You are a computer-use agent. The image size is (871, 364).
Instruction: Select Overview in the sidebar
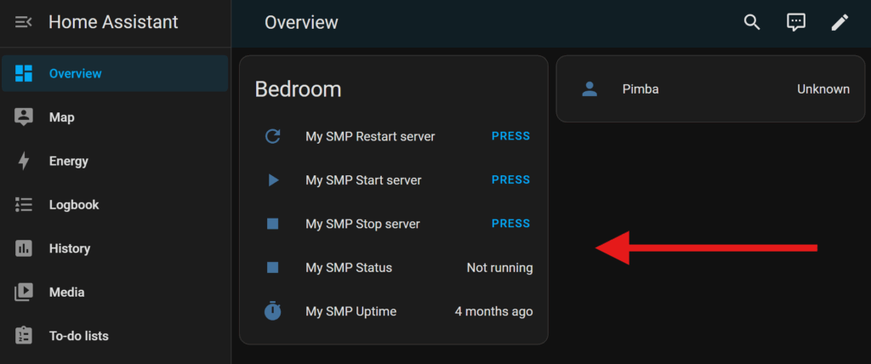pos(75,74)
